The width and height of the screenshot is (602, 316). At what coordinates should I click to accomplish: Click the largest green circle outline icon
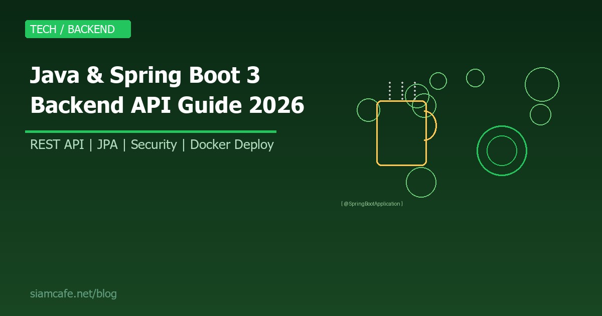[542, 85]
